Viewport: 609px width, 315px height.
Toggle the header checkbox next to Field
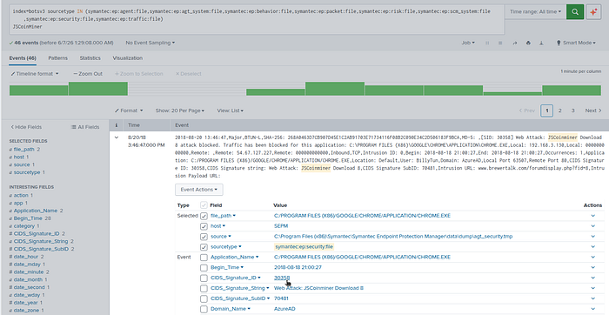pos(204,205)
